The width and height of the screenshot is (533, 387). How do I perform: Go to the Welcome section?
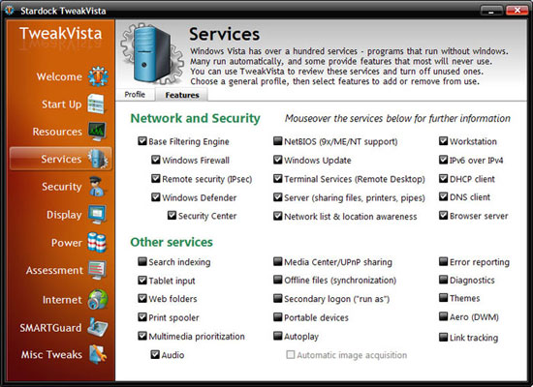59,76
